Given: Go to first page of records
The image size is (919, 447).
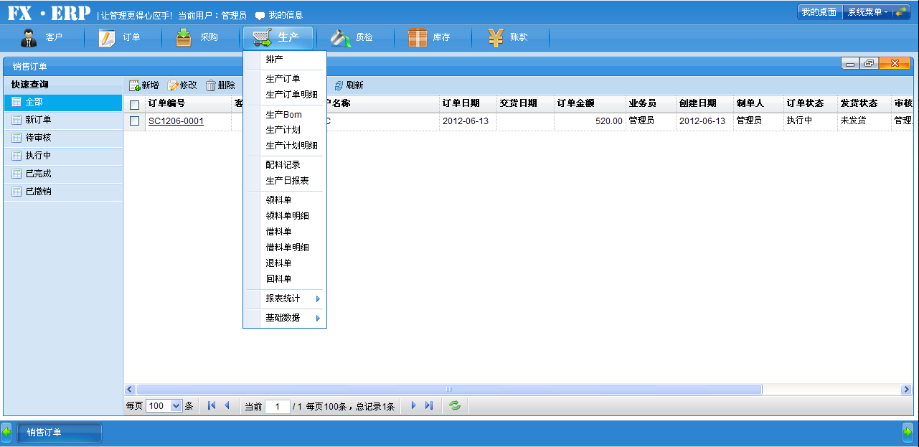Looking at the screenshot, I should (212, 405).
